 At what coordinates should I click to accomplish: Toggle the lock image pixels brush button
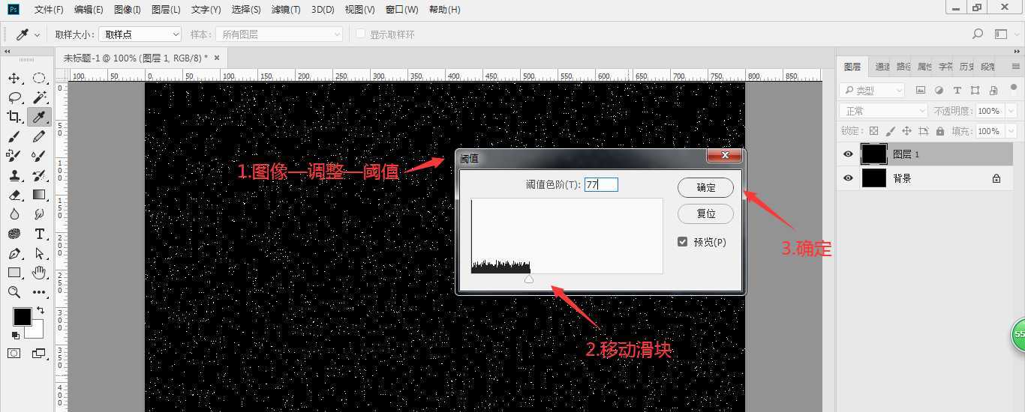tap(890, 131)
